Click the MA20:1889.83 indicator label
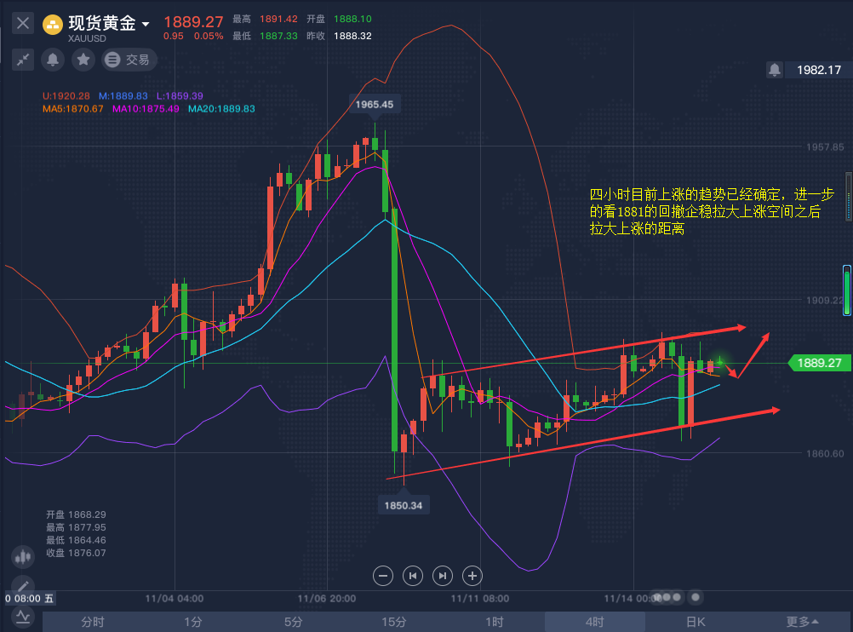The image size is (853, 632). [221, 109]
